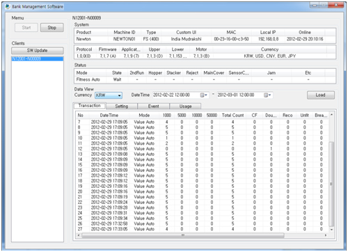The height and width of the screenshot is (252, 348).
Task: Switch to the Event tab
Action: coord(153,106)
